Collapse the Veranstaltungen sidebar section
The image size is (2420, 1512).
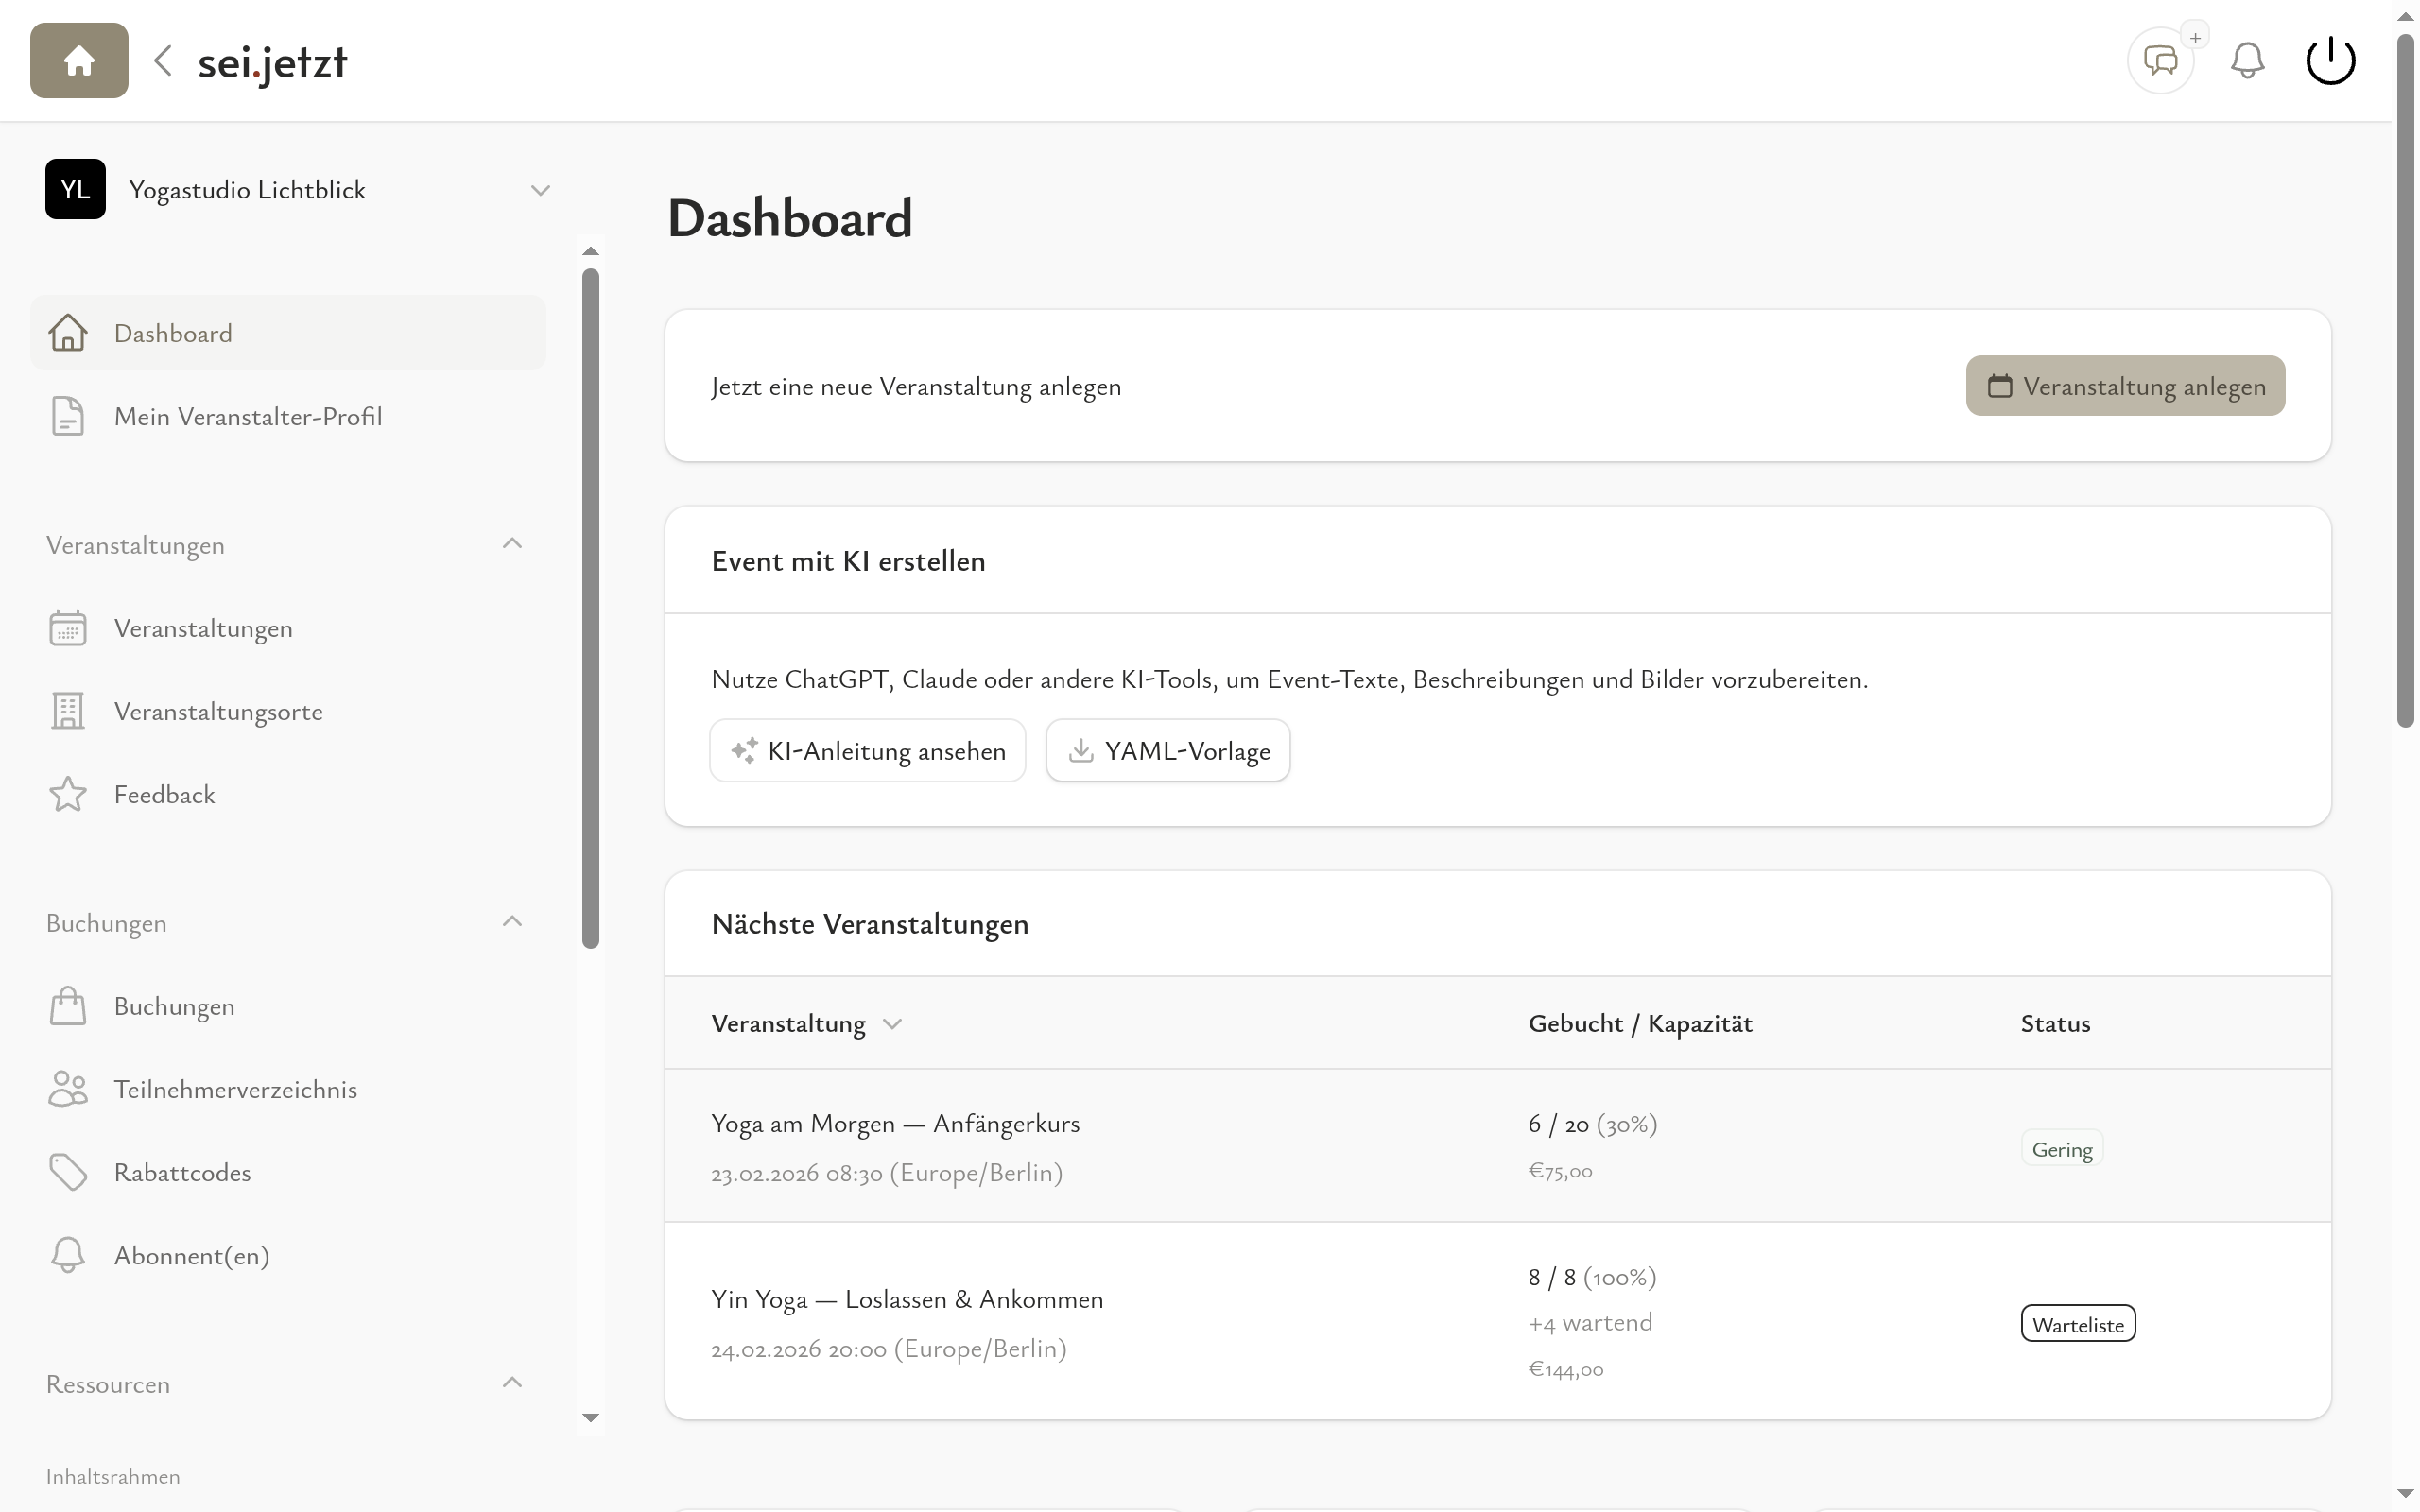click(512, 544)
